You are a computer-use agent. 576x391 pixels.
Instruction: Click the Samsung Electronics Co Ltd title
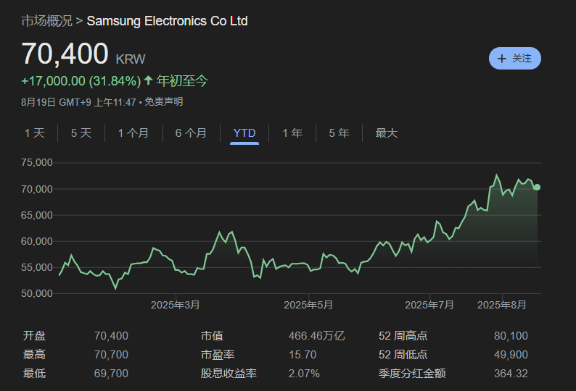point(167,21)
